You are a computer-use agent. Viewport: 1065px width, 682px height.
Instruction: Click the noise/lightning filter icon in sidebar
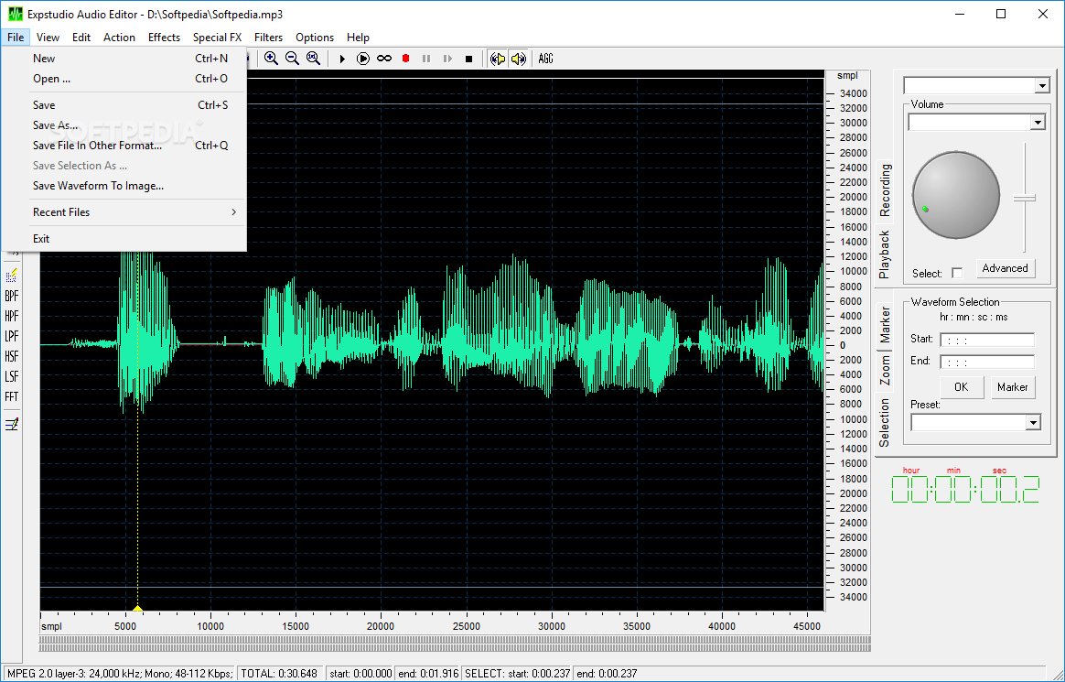[x=12, y=276]
